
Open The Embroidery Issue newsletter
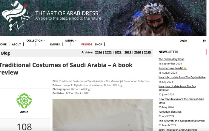click(x=171, y=59)
